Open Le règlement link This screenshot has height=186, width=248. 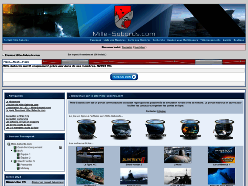13,102
